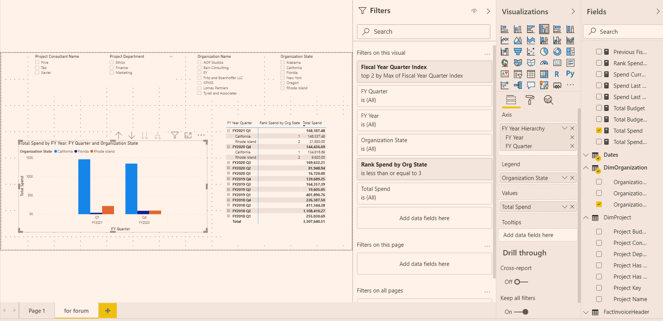
Task: Open the Total Spend values dropdown arrow
Action: [565, 207]
